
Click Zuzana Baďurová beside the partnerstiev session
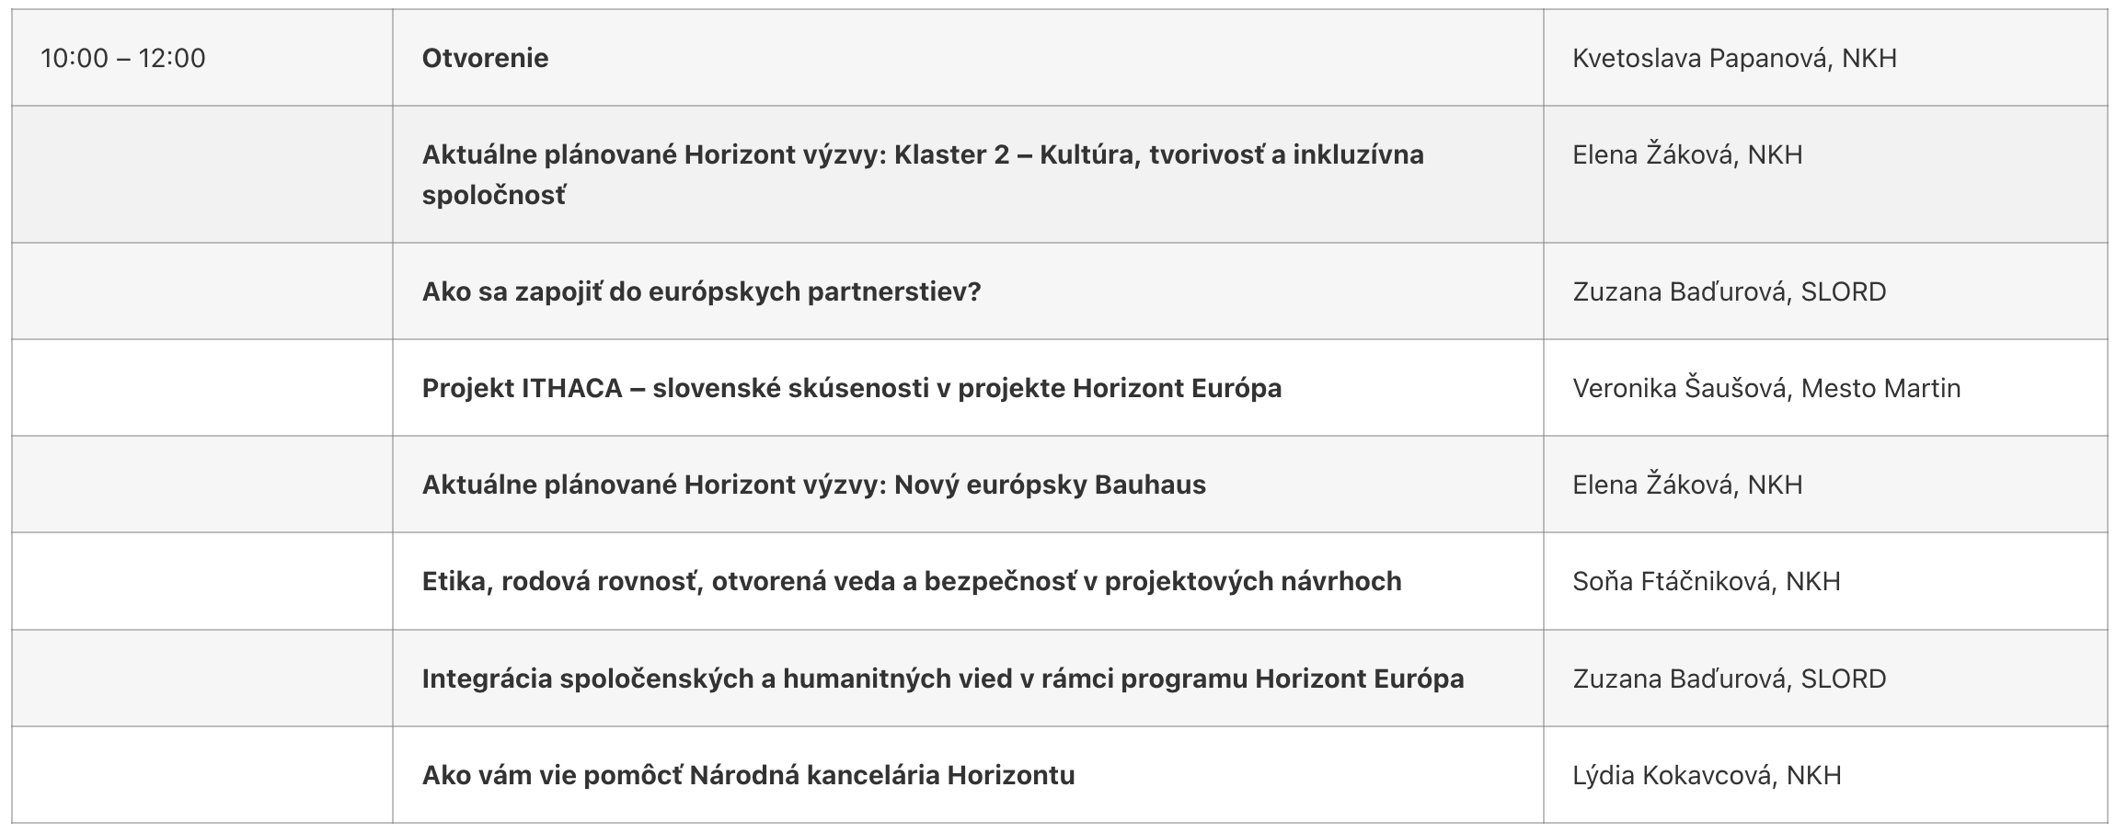[x=1729, y=291]
